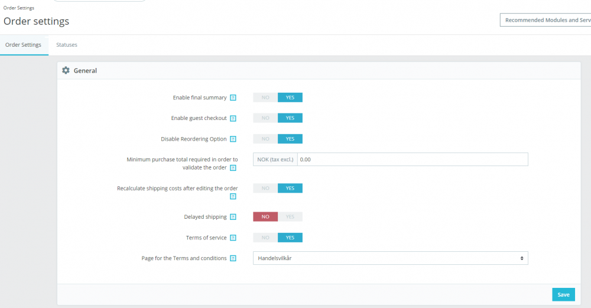Set Recalculate shipping costs to YES
The image size is (591, 308).
pos(290,188)
